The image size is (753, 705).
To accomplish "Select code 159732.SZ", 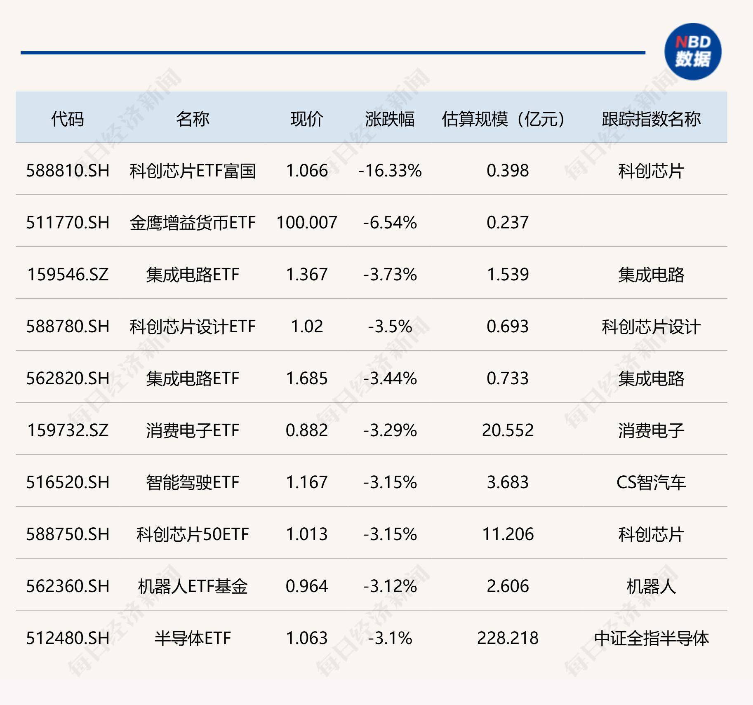I will (68, 430).
